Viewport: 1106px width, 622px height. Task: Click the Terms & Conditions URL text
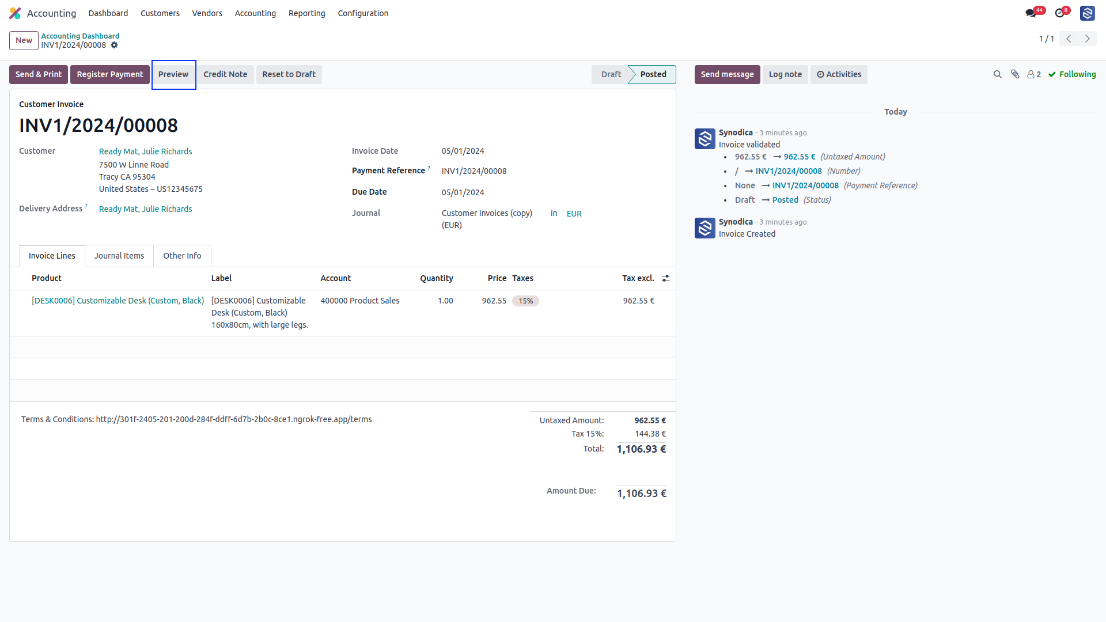234,419
